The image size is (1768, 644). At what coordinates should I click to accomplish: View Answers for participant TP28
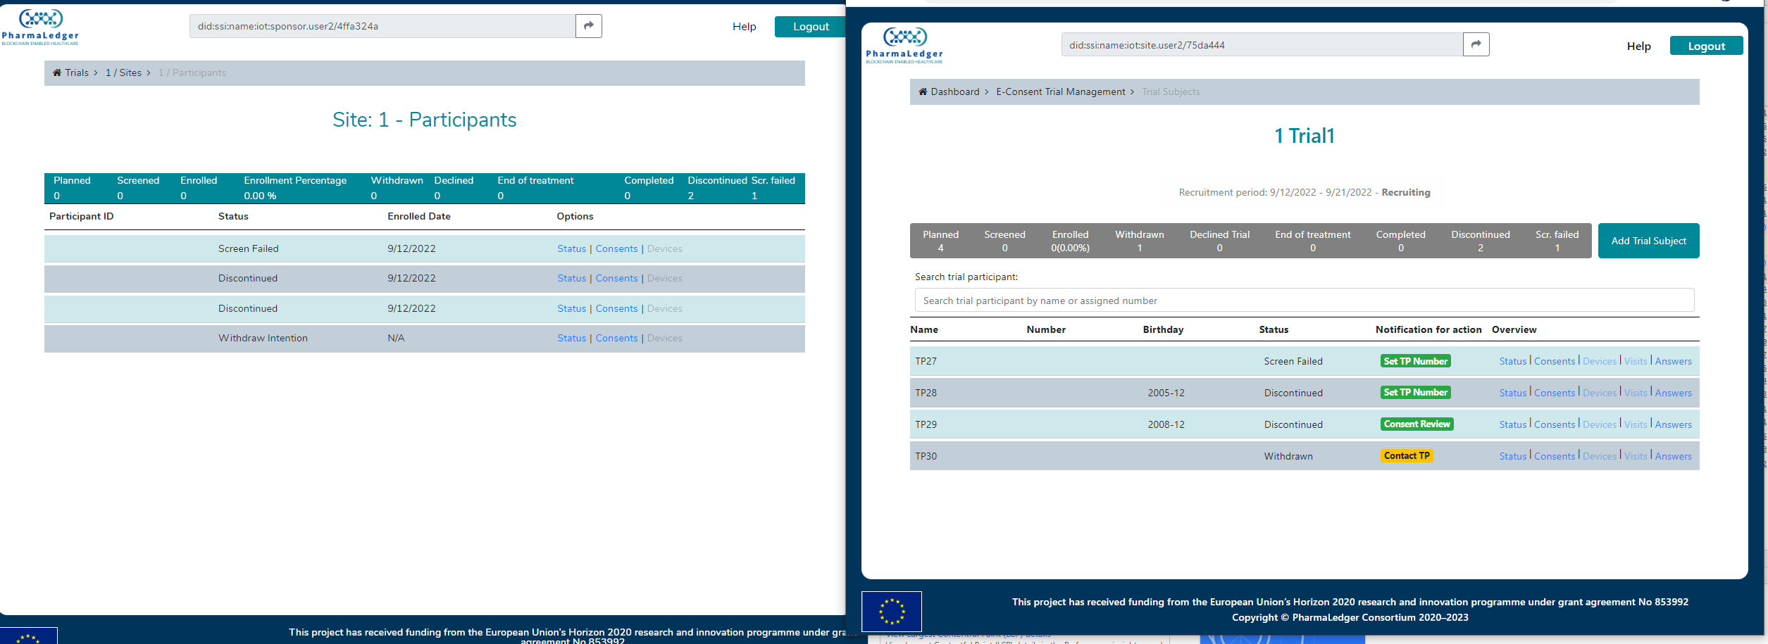pyautogui.click(x=1673, y=392)
